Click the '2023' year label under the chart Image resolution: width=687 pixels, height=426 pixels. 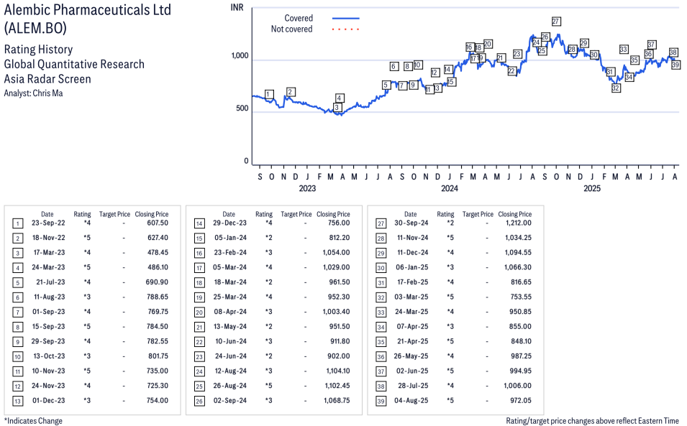307,188
